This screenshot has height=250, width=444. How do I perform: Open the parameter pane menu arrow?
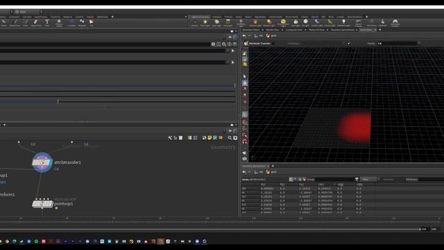236,31
